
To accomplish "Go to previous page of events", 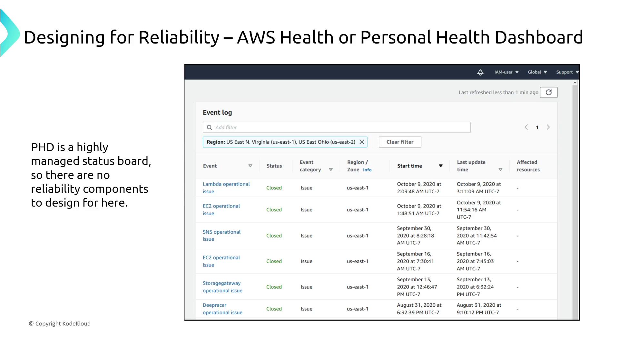I will point(526,127).
